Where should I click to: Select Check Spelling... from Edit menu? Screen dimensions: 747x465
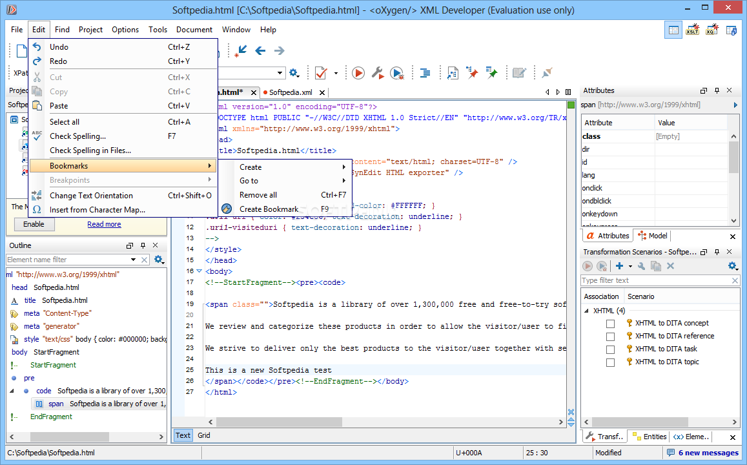(x=123, y=136)
